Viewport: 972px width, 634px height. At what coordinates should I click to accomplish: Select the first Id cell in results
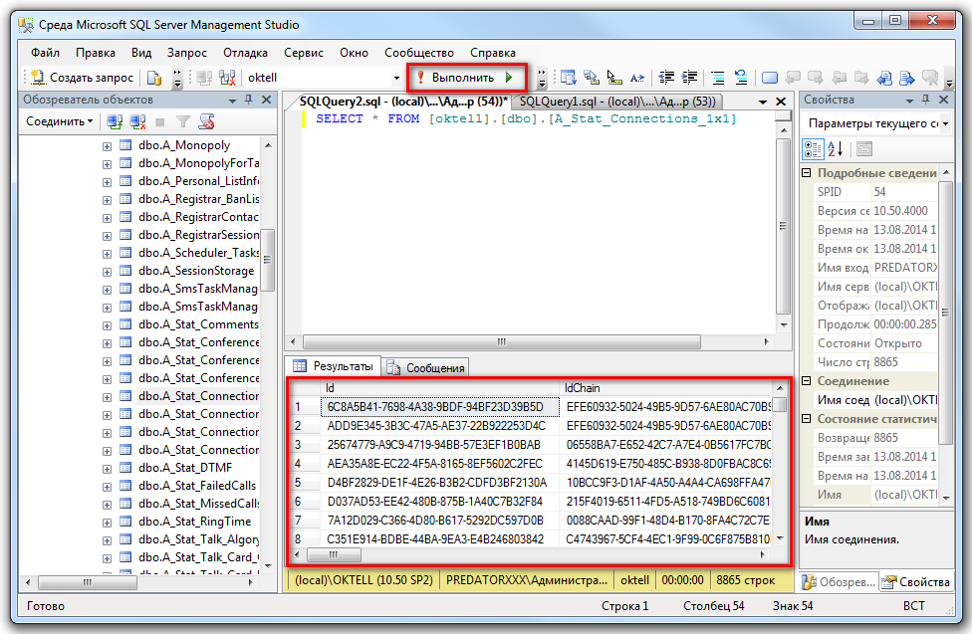(x=435, y=406)
